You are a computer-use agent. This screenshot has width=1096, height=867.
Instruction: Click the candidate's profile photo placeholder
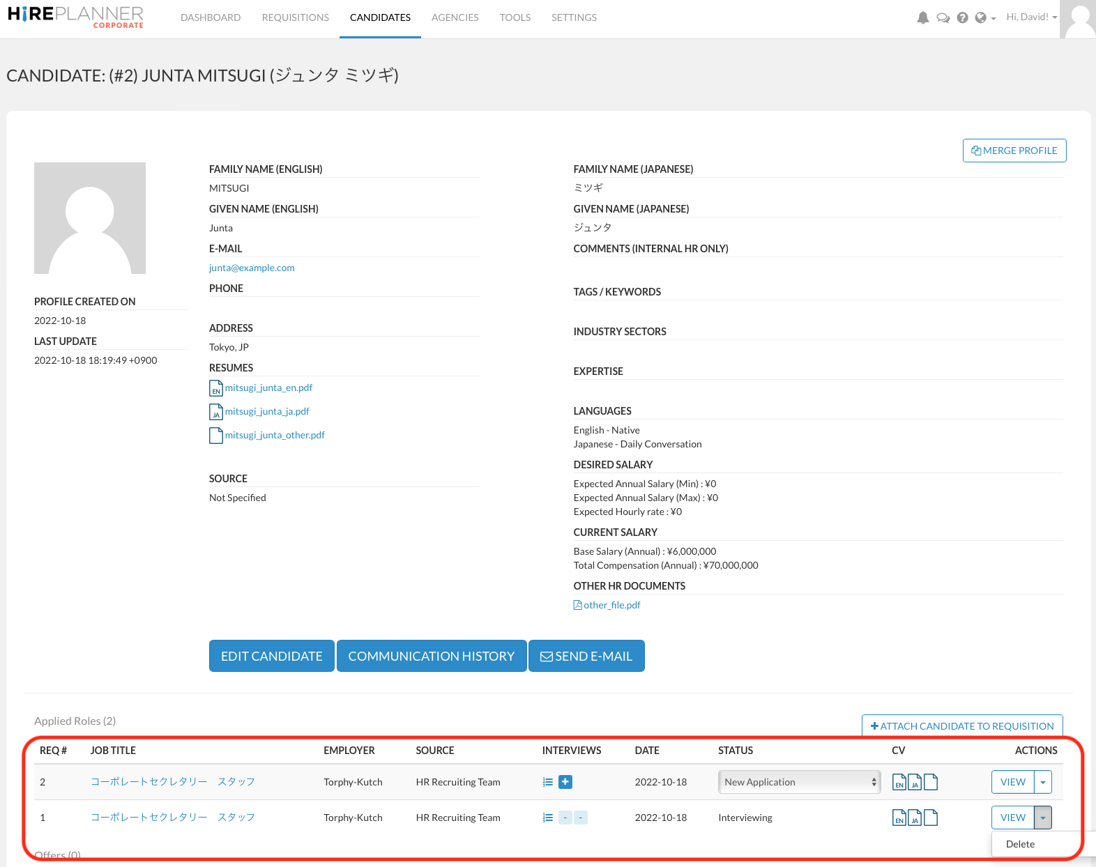(x=90, y=218)
